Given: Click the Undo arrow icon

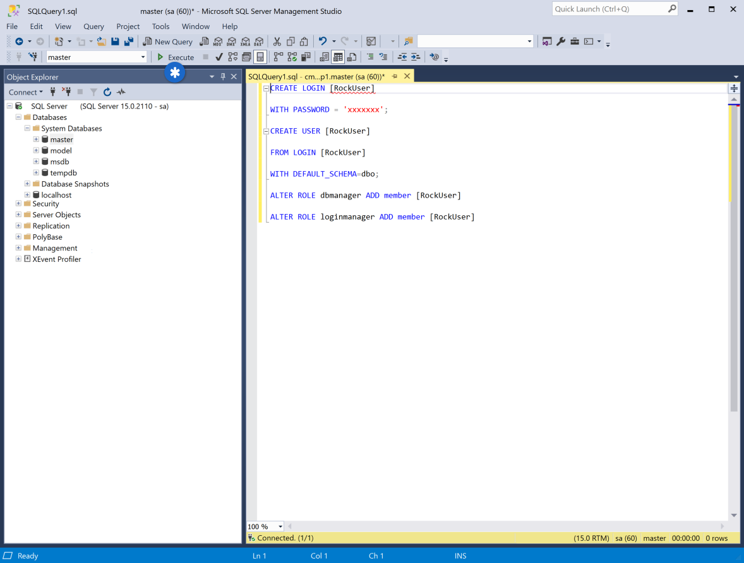Looking at the screenshot, I should (323, 41).
